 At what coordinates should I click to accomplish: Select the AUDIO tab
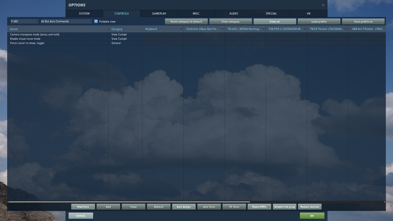(233, 13)
